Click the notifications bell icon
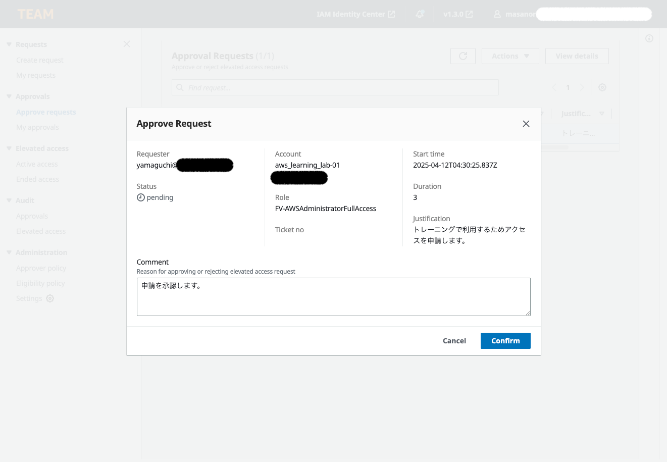 coord(420,14)
